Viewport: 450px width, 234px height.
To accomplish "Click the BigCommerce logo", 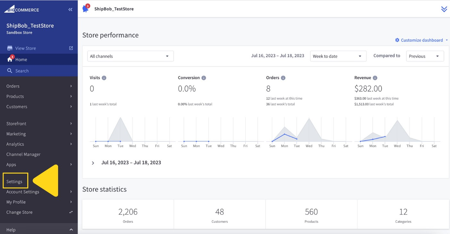I will click(x=21, y=9).
